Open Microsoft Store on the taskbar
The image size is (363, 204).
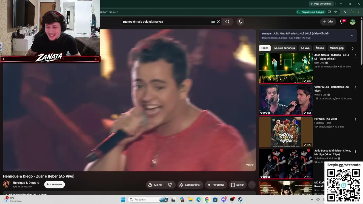point(215,199)
